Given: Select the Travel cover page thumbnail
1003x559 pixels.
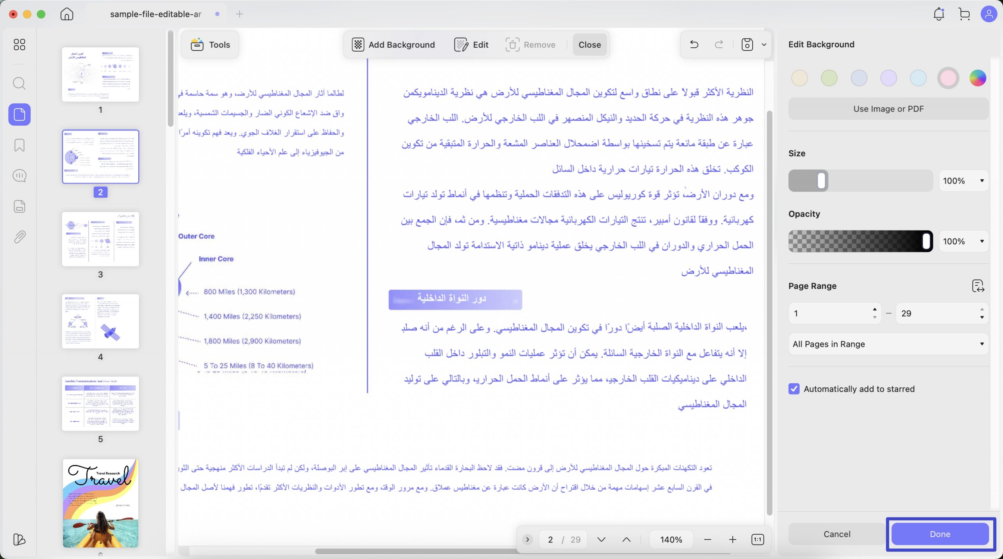Looking at the screenshot, I should [x=100, y=503].
